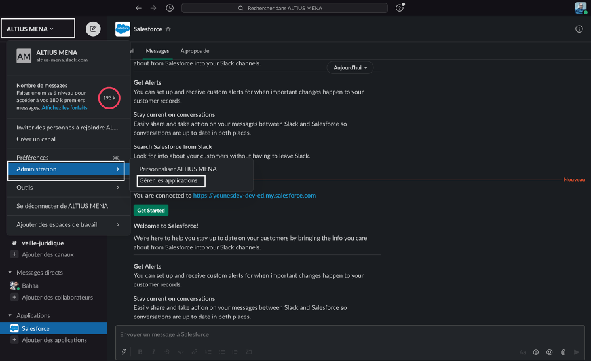Apply bold formatting in composer
This screenshot has height=361, width=591.
[140, 352]
